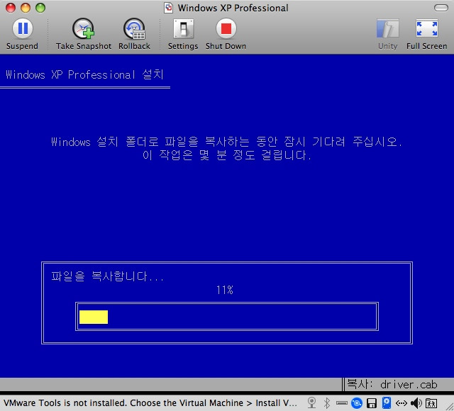The width and height of the screenshot is (454, 411).
Task: Click the green zoom window button
Action: coord(40,8)
